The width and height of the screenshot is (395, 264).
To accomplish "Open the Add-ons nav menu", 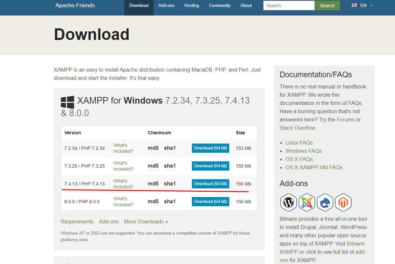I will point(166,6).
